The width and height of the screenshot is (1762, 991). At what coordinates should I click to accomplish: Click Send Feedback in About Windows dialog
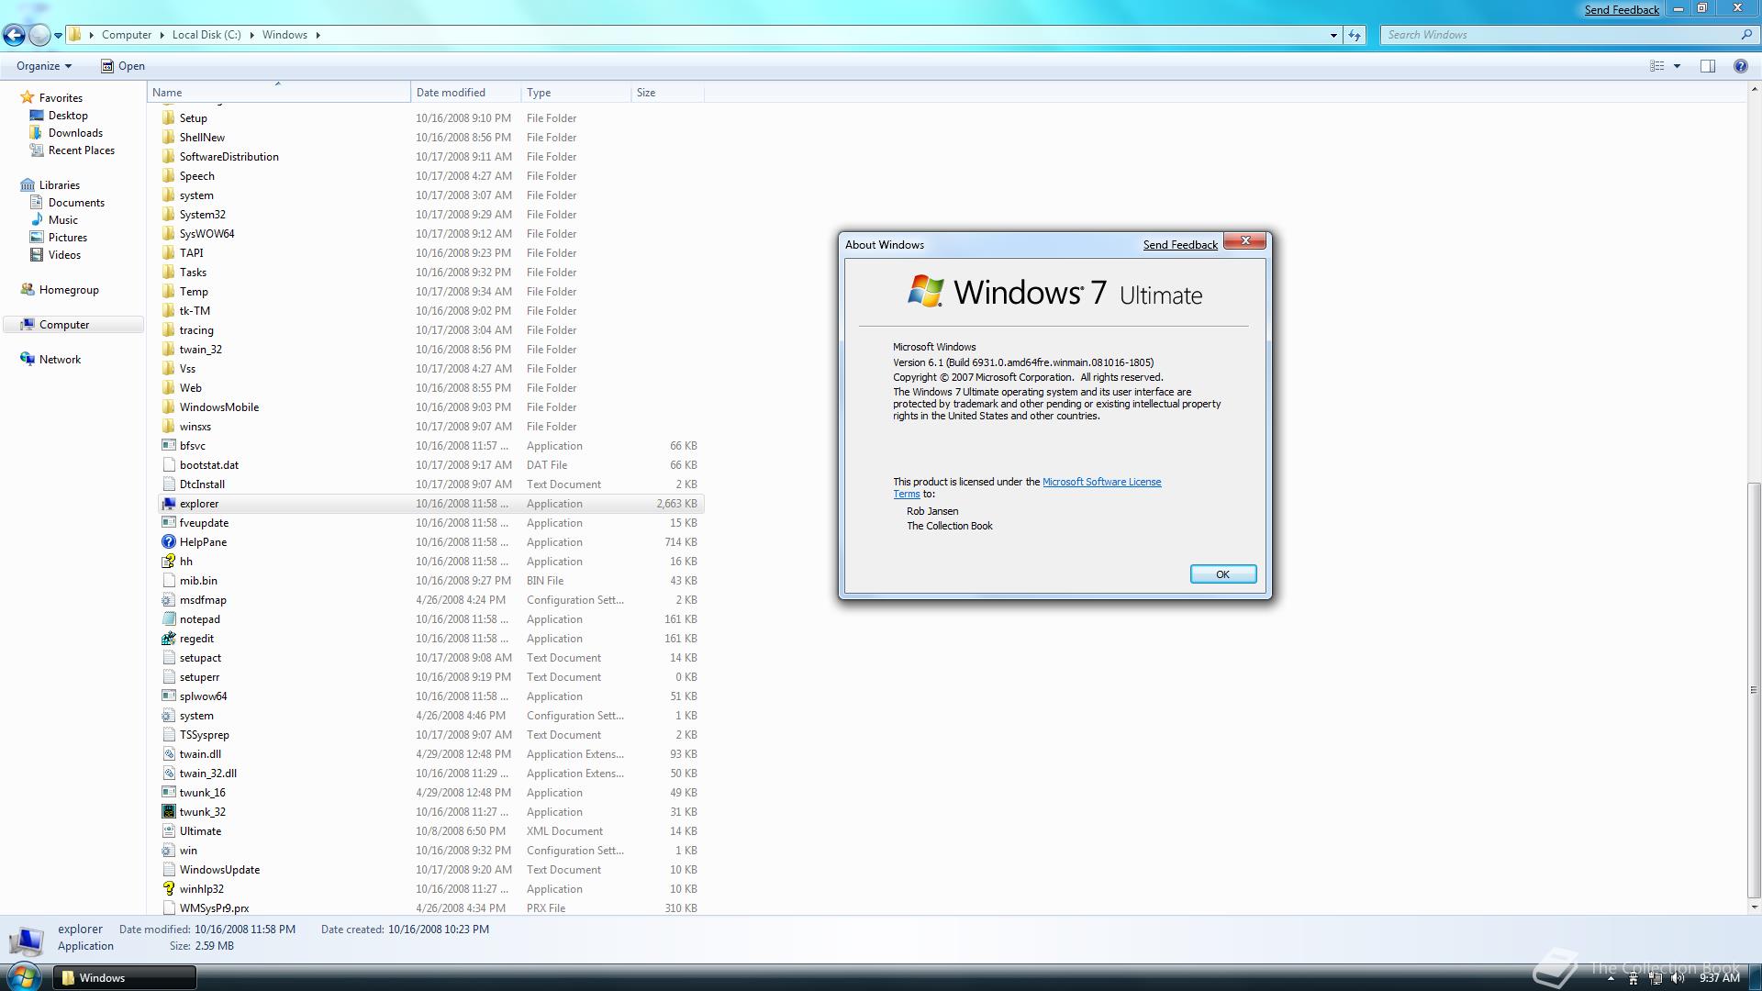click(x=1180, y=245)
